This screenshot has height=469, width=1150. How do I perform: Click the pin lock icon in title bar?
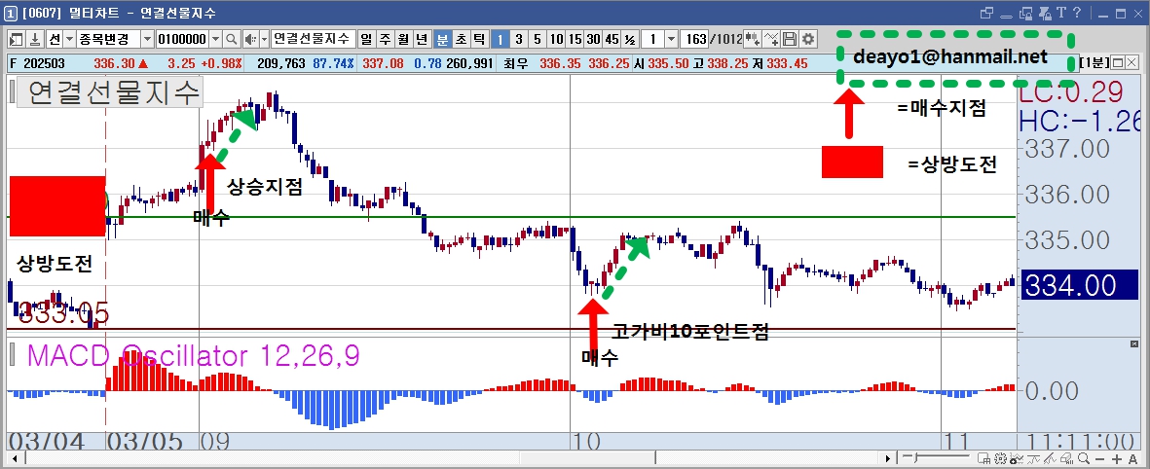(x=1045, y=14)
